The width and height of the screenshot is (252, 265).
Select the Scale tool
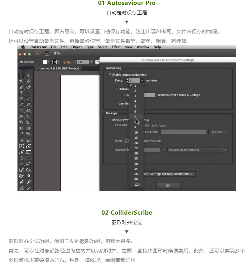28,110
